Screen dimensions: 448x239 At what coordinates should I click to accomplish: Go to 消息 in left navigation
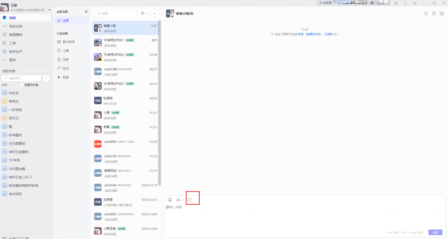point(26,18)
